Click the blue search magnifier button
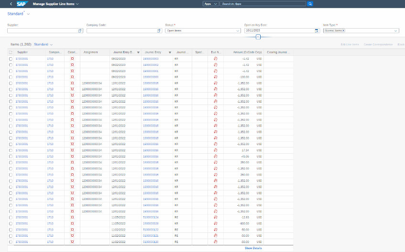Viewport: 405px width, 252px height. coord(310,3)
